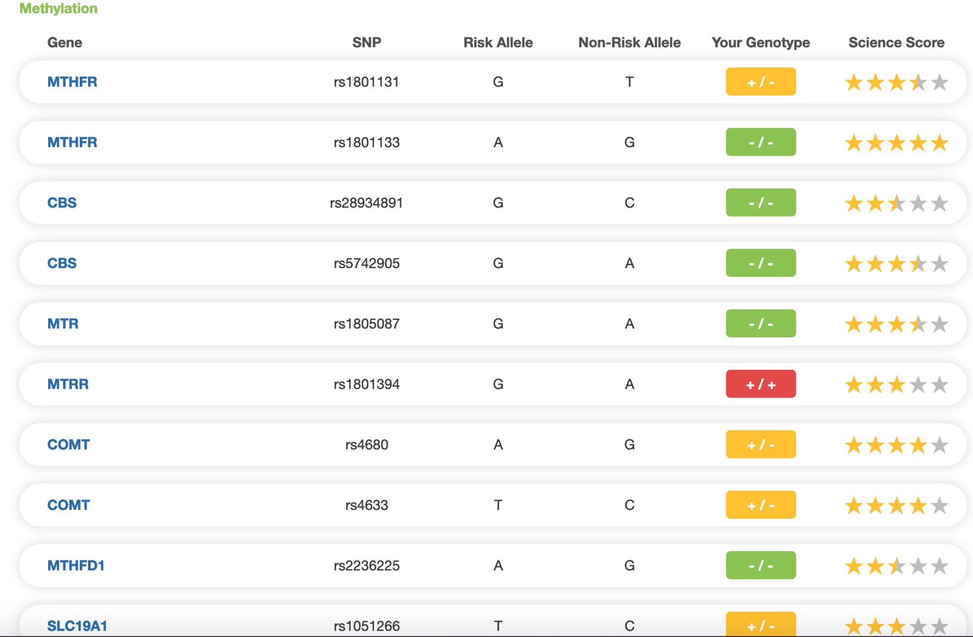Click the star rating in MTRR row
This screenshot has height=637, width=973.
897,384
